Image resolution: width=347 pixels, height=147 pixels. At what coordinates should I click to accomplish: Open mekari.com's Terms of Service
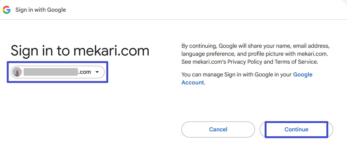(296, 62)
